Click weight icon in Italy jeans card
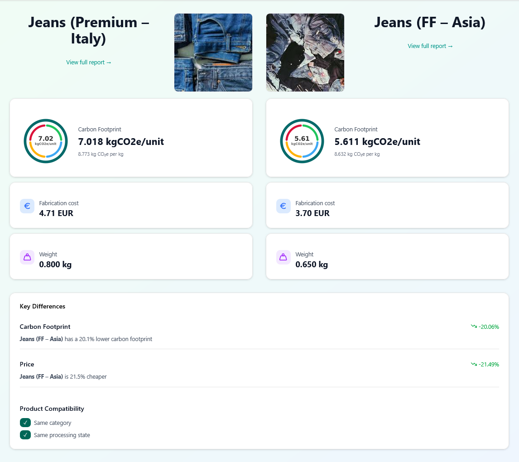519x462 pixels. click(27, 257)
